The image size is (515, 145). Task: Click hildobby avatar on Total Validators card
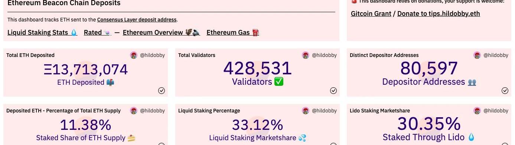click(x=306, y=55)
